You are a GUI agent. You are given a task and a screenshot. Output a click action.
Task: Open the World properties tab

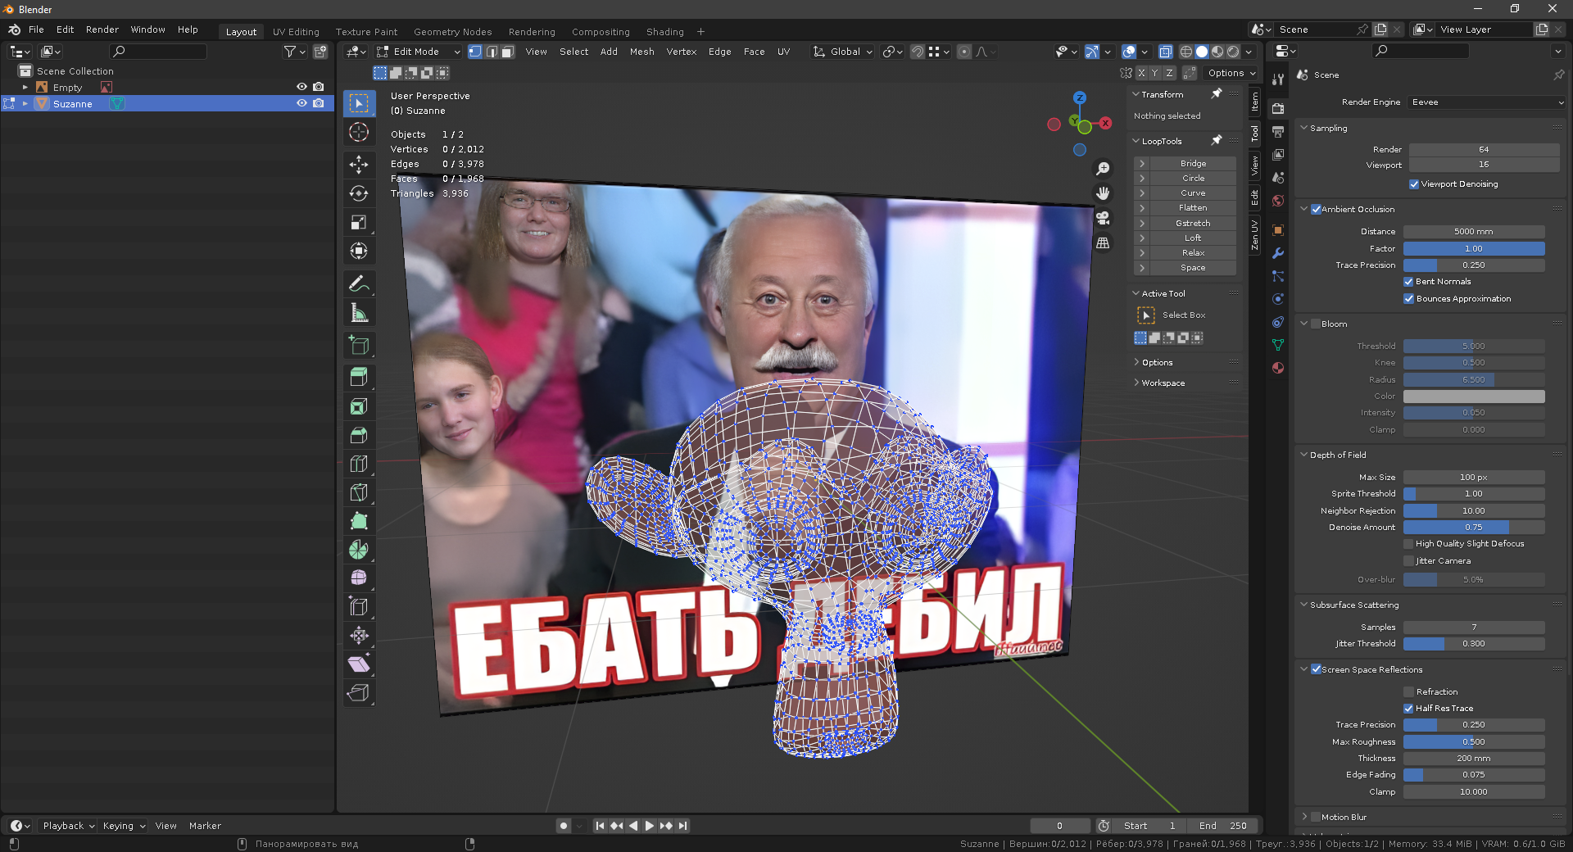coord(1278,201)
